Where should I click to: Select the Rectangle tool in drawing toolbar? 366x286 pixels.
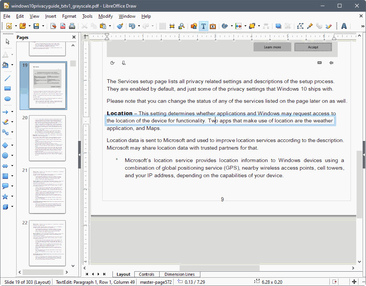click(8, 88)
